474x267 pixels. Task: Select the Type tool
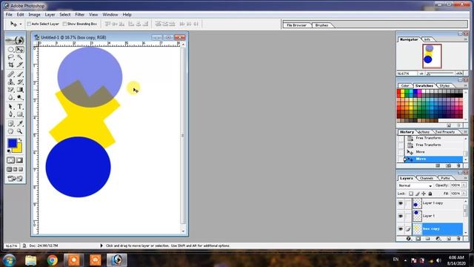(20, 107)
